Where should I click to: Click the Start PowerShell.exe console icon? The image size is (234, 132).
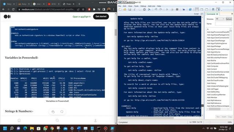pos(190,10)
